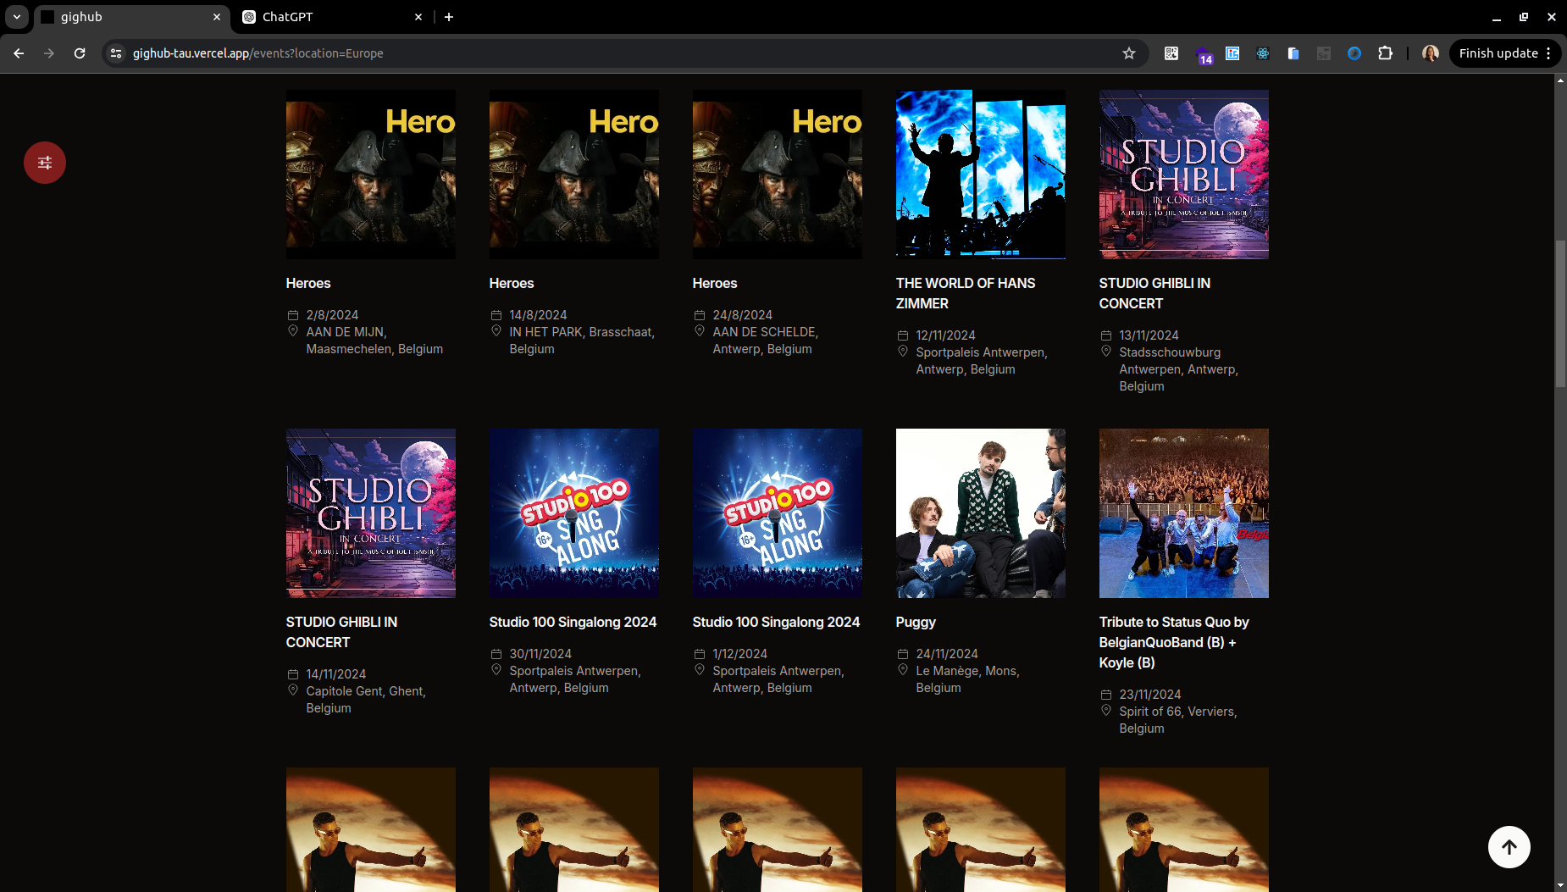Image resolution: width=1567 pixels, height=892 pixels.
Task: Click location AAN DE SCHELDE, Antwerp
Action: (766, 341)
